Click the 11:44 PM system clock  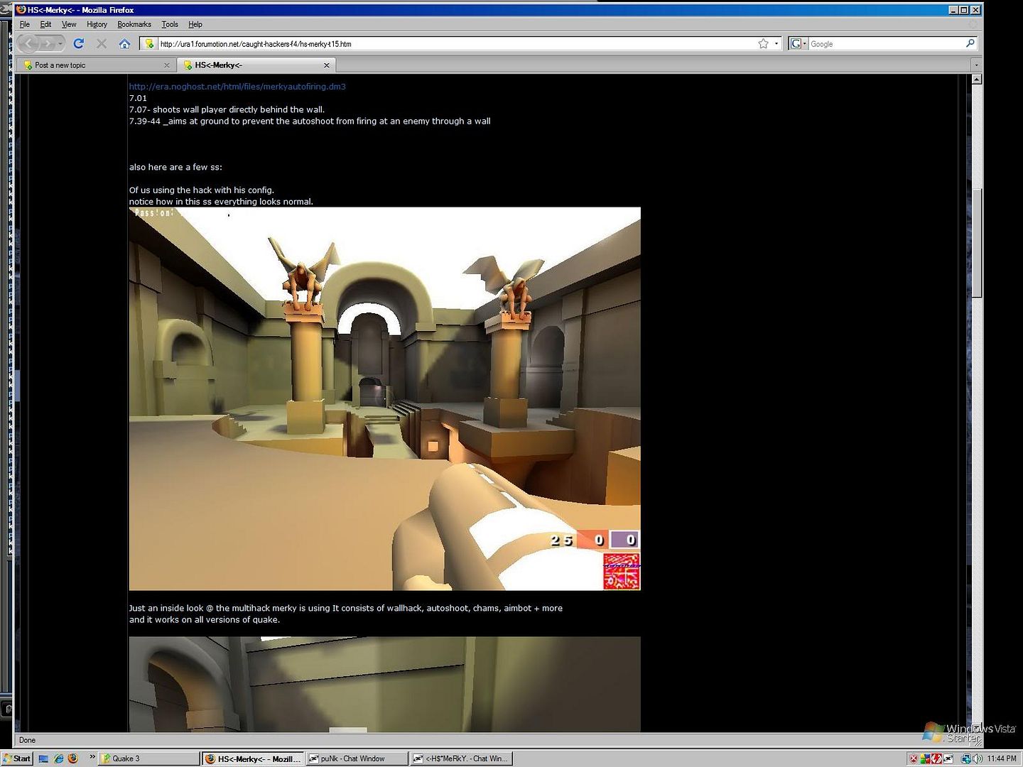pos(1002,758)
